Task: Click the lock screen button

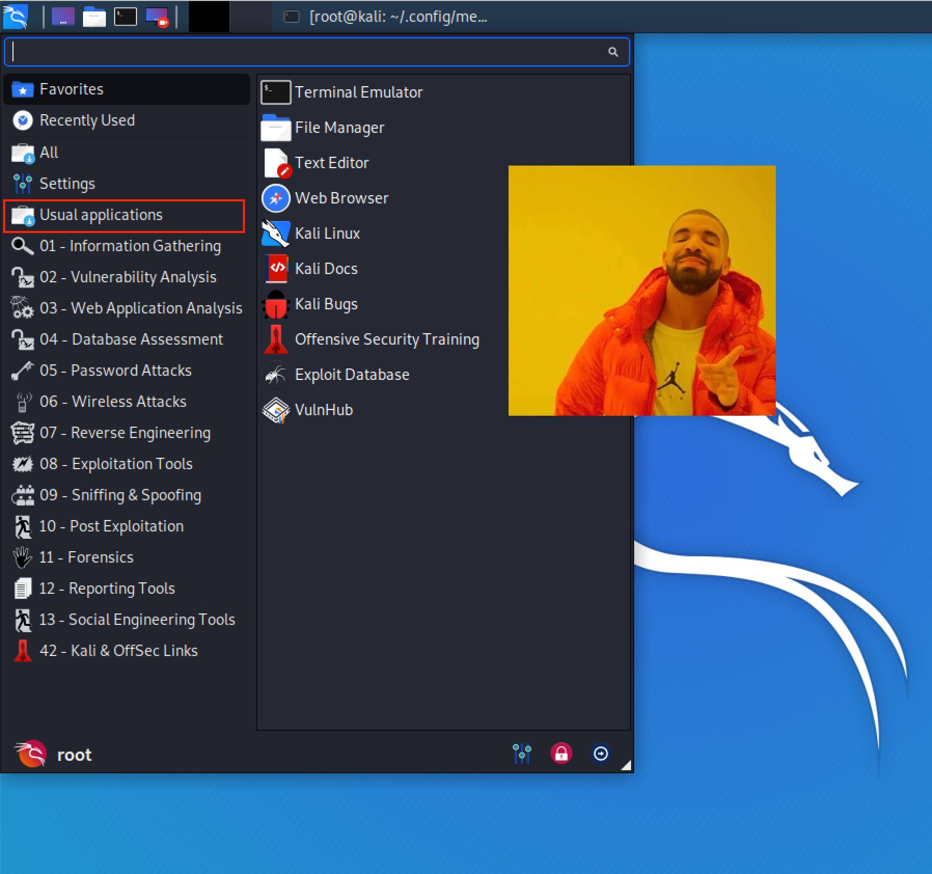Action: 561,754
